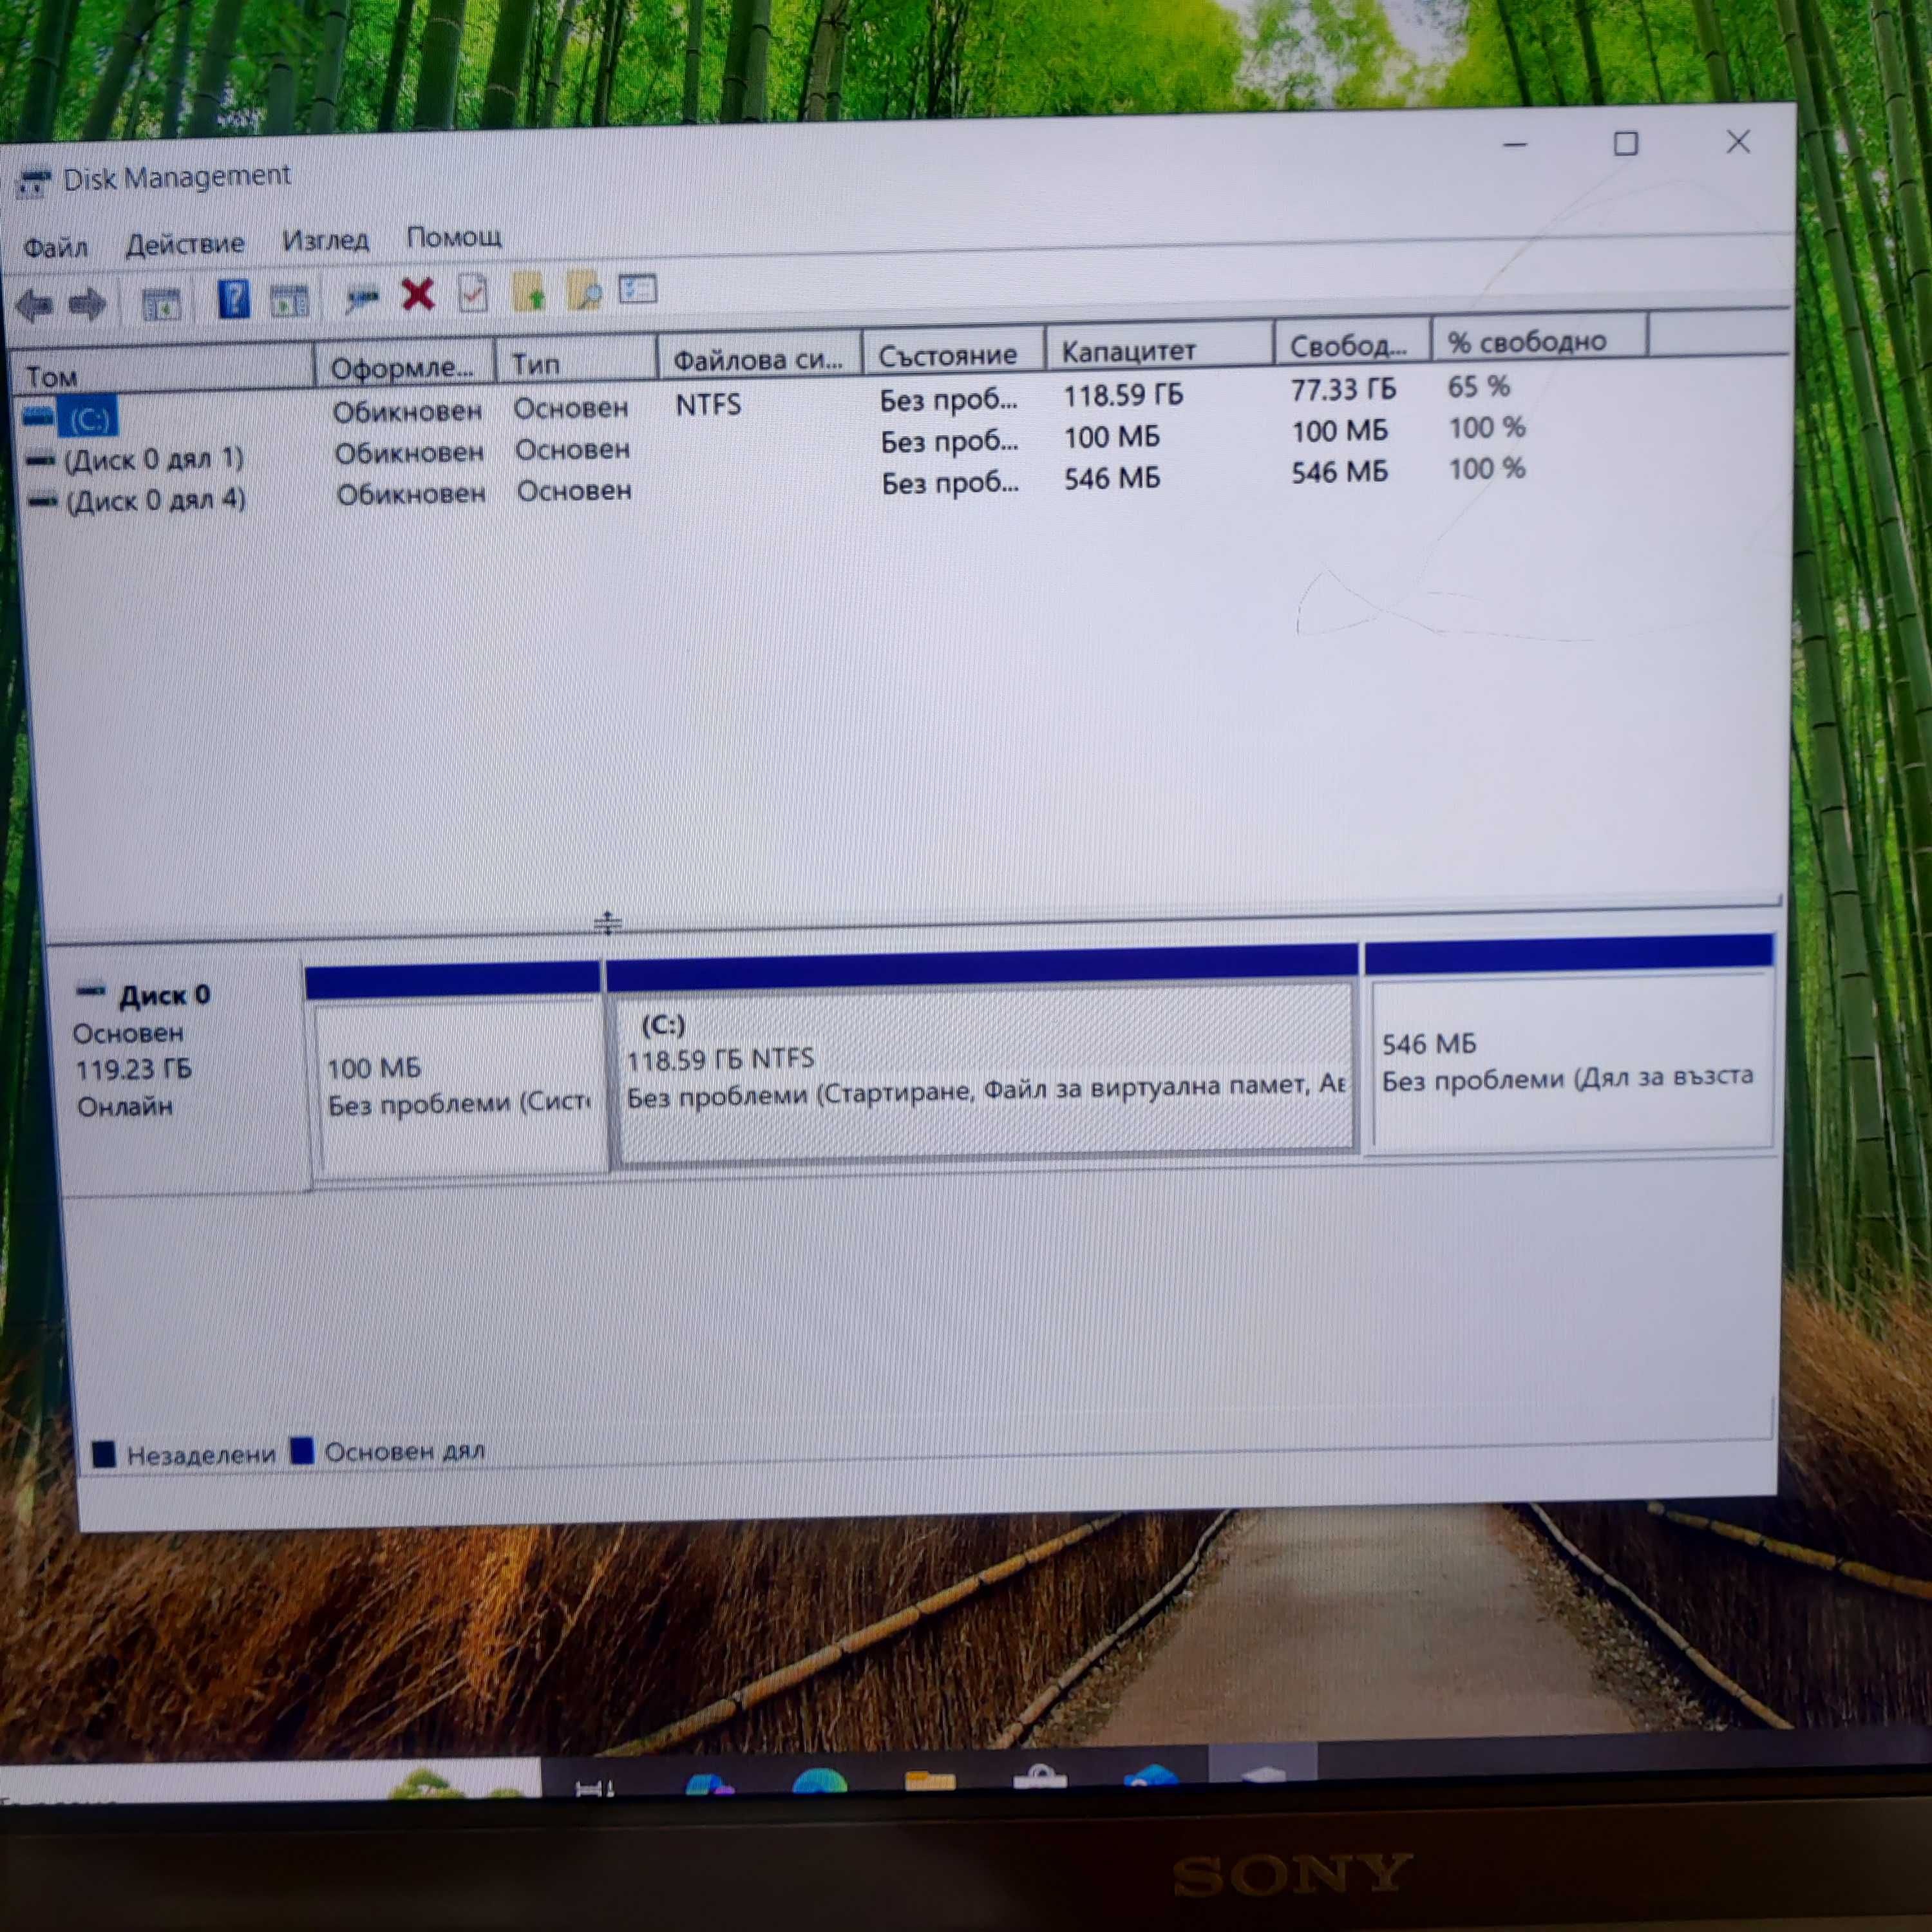Open the cloud OneDrive icon on taskbar
This screenshot has width=1932, height=1932.
(1150, 1777)
